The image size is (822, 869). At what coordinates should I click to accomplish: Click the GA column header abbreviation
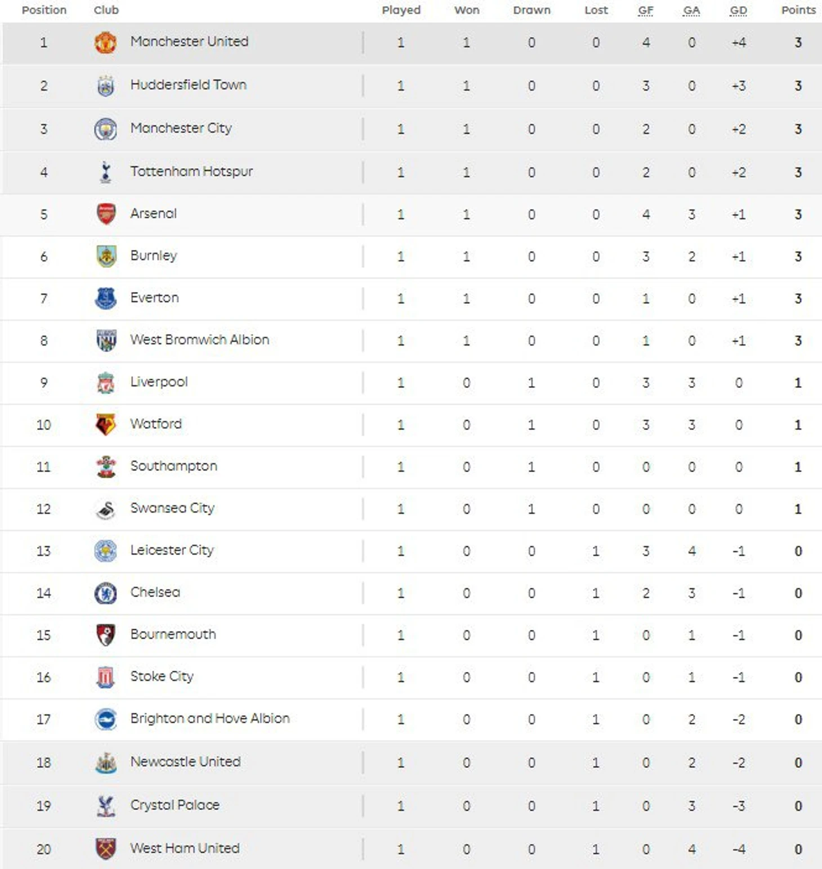[691, 11]
